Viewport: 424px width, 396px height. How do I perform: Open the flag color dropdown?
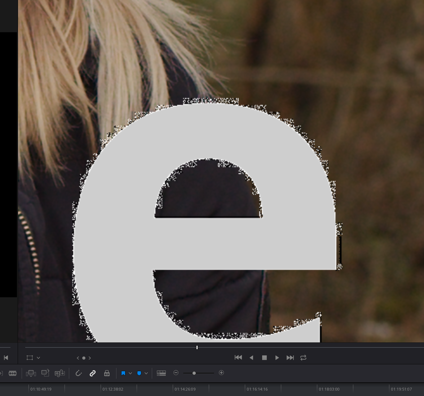(x=131, y=373)
